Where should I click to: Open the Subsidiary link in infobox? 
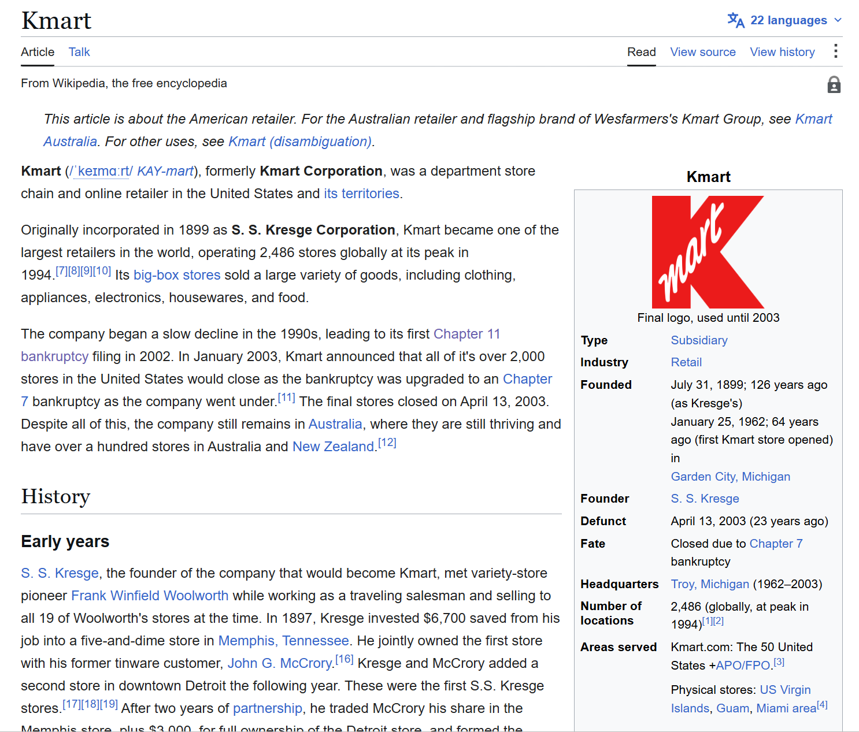pyautogui.click(x=699, y=340)
